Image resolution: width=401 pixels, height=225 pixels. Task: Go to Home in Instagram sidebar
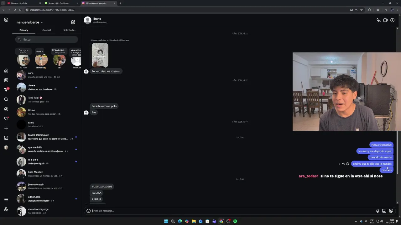pos(6,71)
